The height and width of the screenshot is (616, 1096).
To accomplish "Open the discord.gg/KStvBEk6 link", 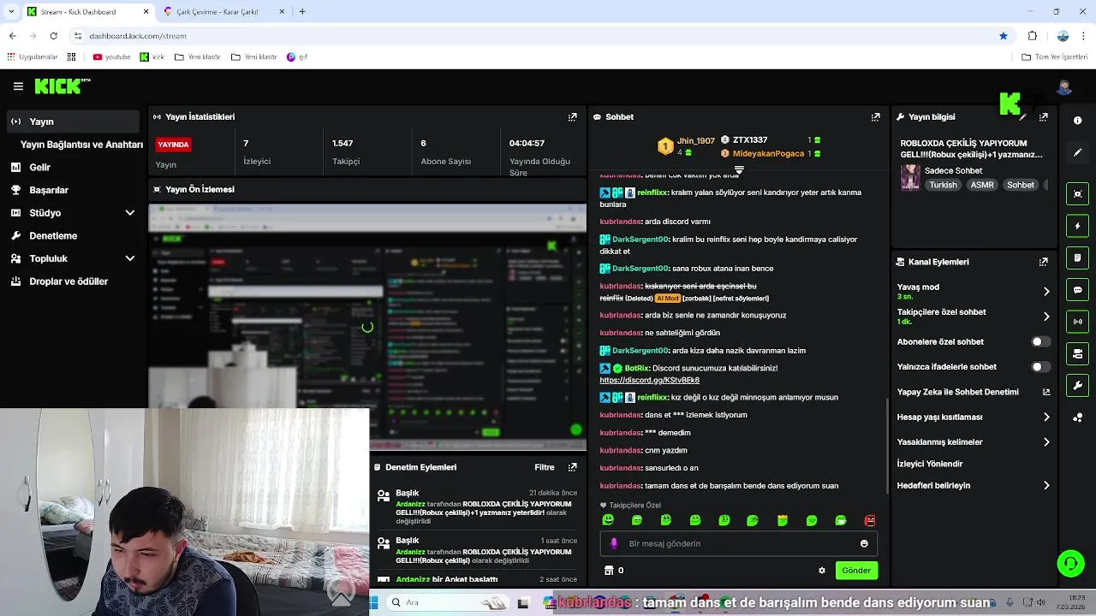I will [x=649, y=380].
